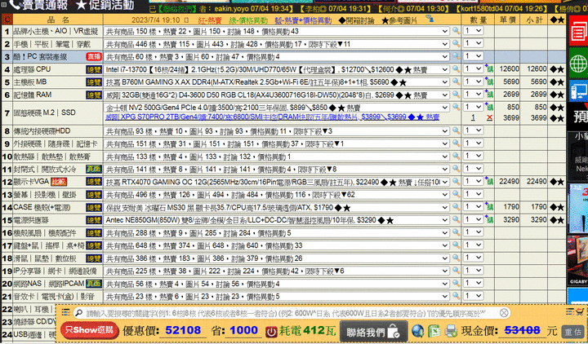
Task: Open 記憶體 RAM product dropdown
Action: click(x=277, y=95)
